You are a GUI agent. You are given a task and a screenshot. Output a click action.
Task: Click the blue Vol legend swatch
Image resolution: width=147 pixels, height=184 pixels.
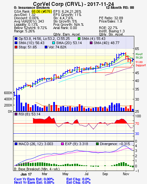(x=46, y=47)
